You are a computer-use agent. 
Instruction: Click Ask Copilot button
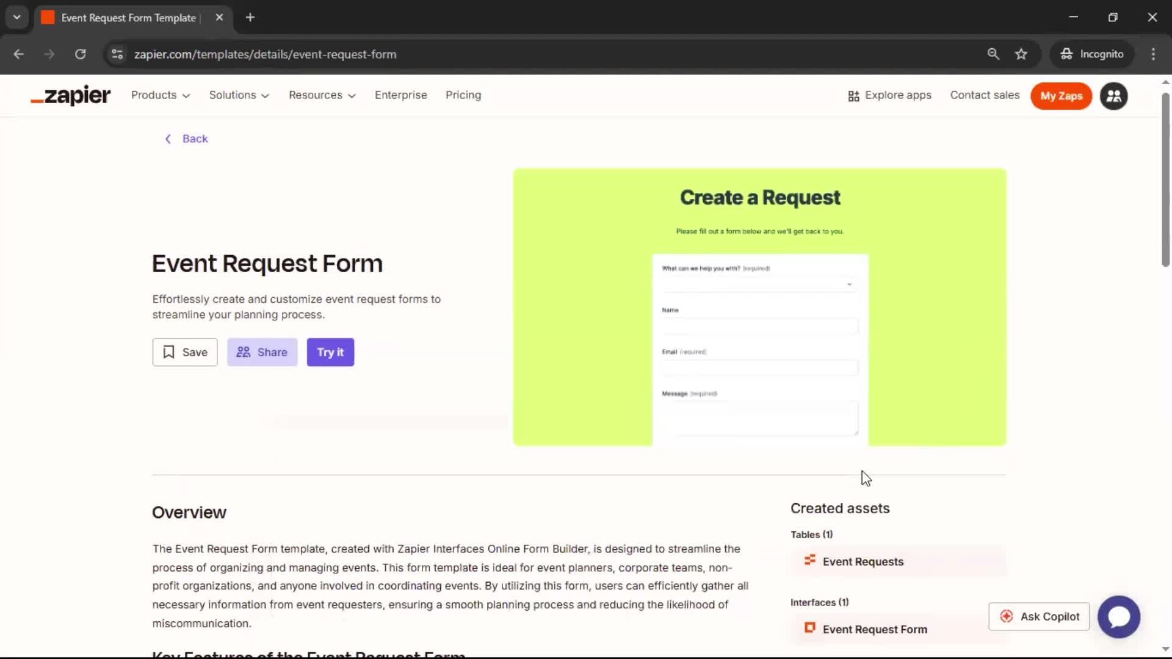[1039, 617]
